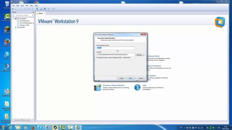Click the library horizontal scrollbar
Viewport: 232px width, 130px height.
click(23, 120)
